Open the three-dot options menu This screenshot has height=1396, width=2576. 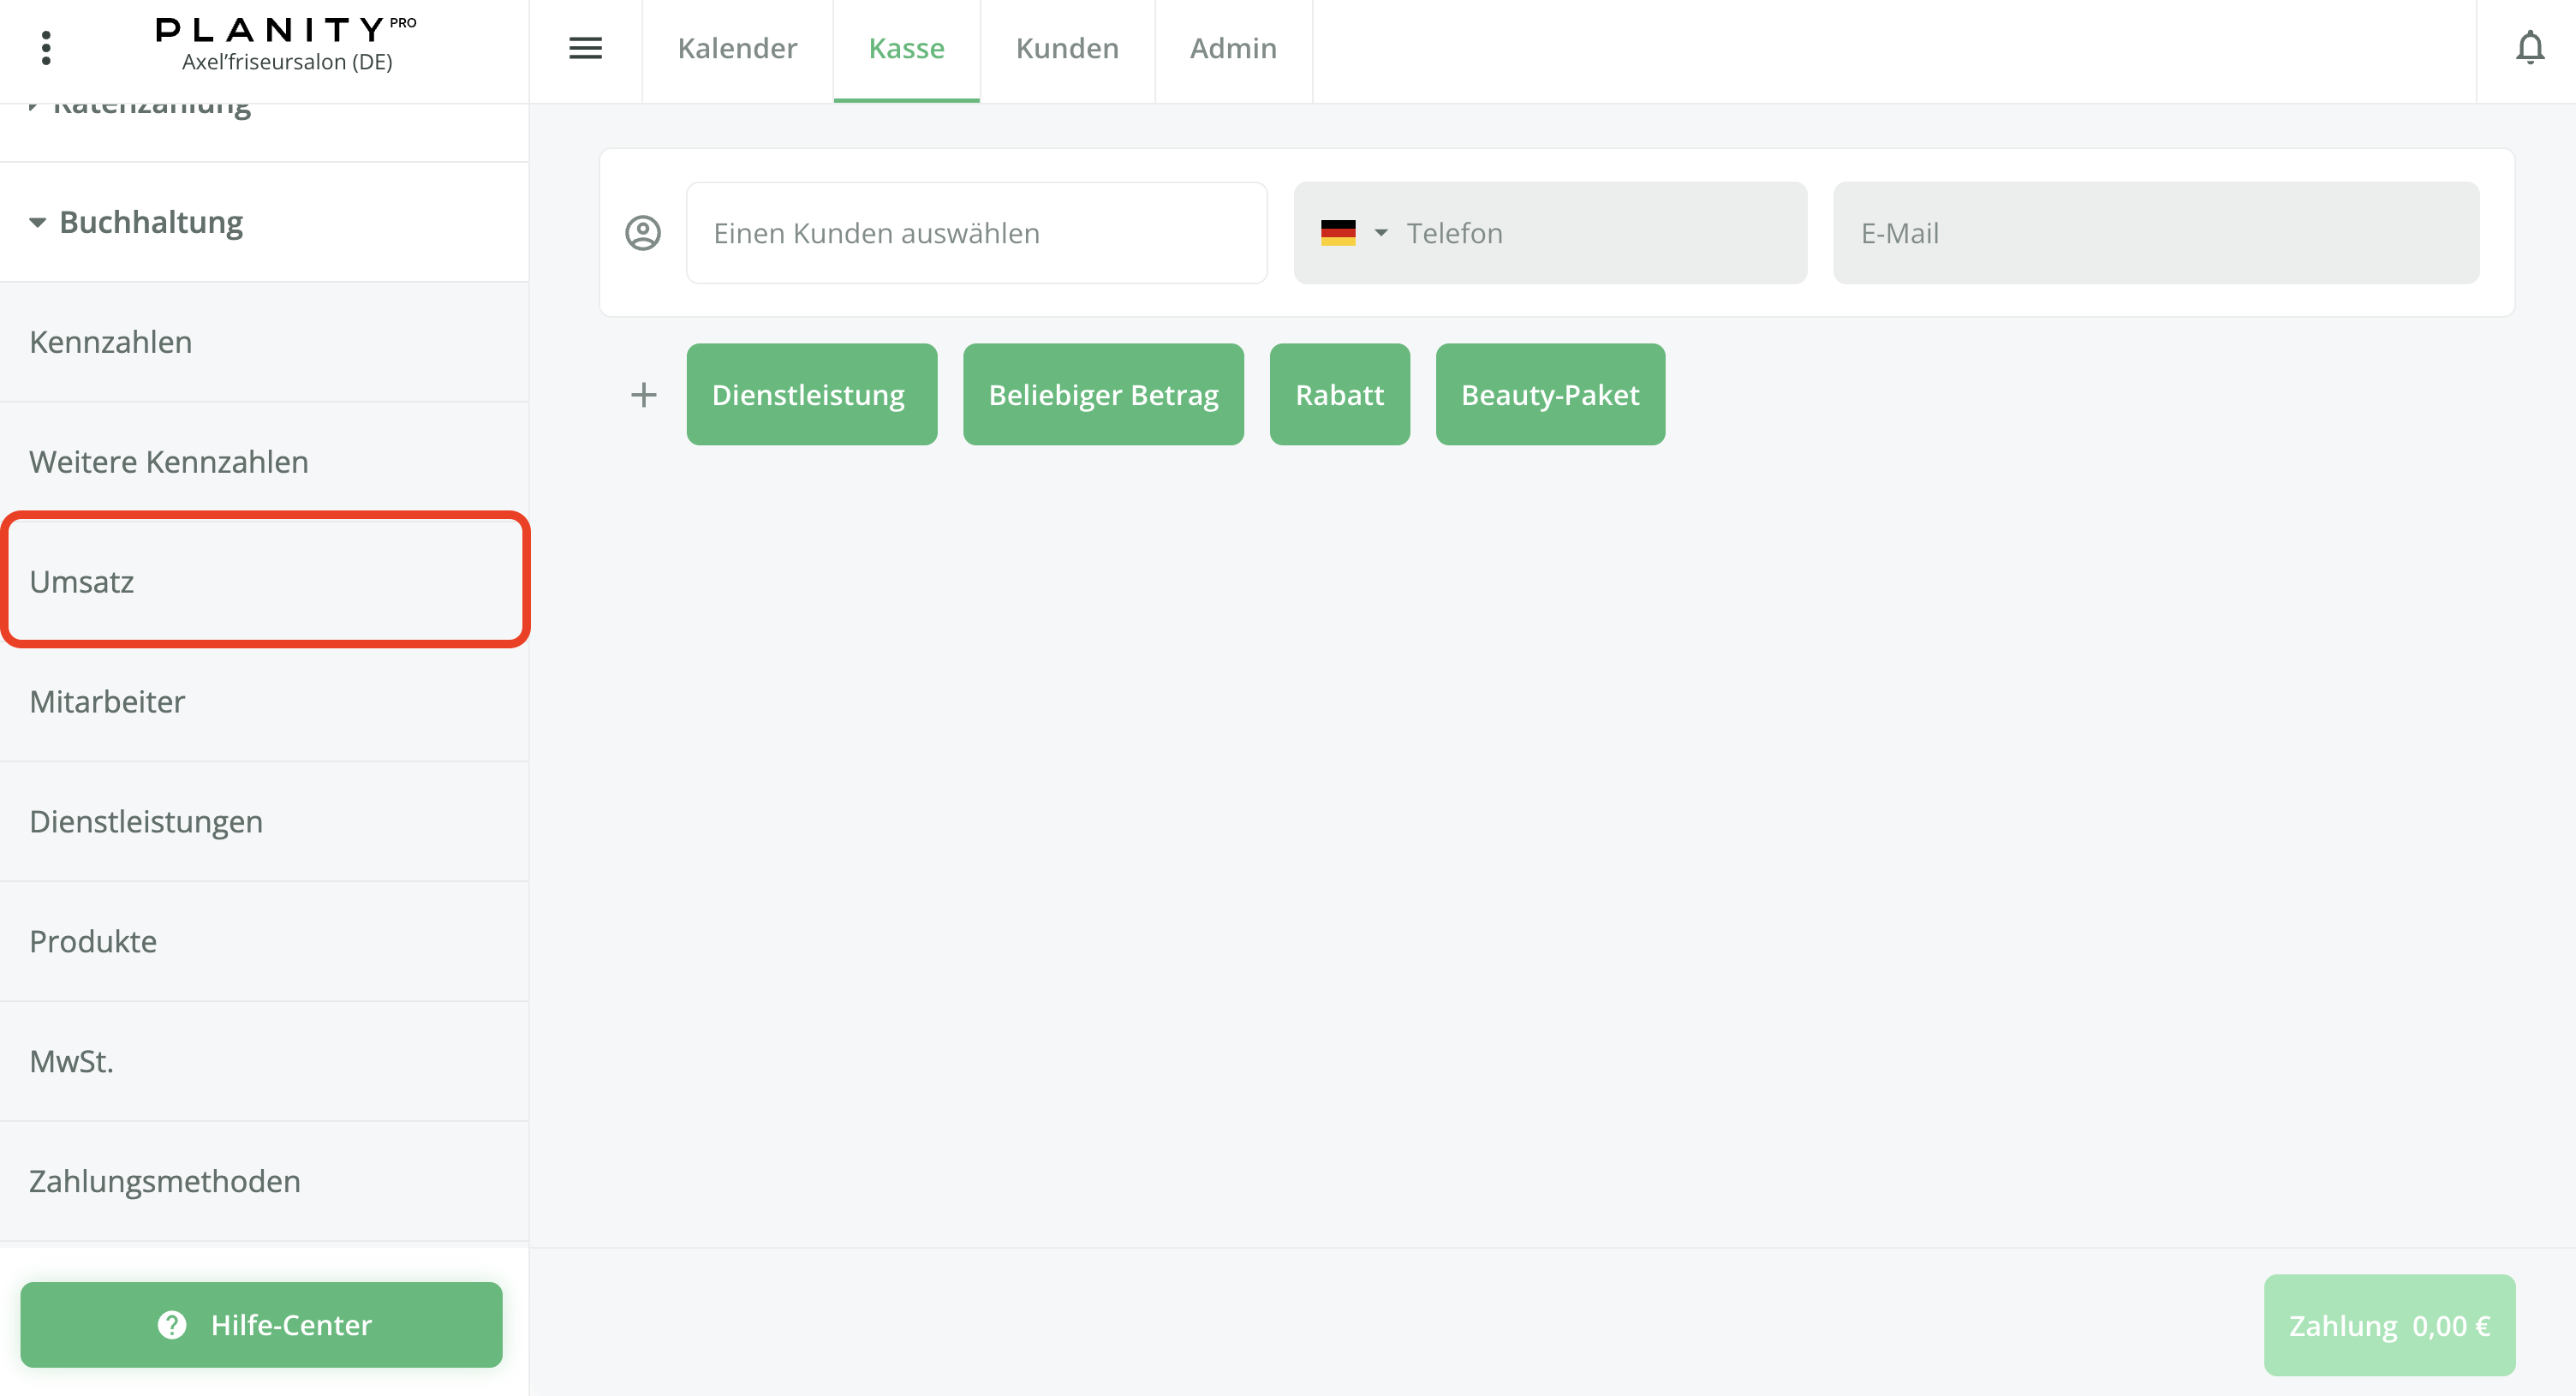(x=46, y=48)
